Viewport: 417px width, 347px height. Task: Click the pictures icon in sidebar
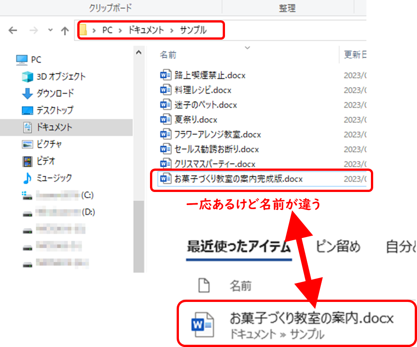pyautogui.click(x=28, y=144)
